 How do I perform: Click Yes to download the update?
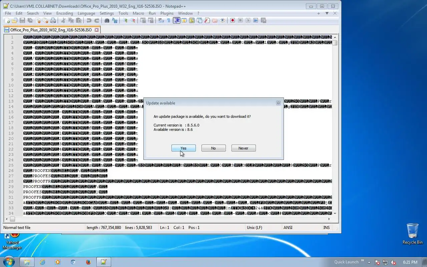pyautogui.click(x=183, y=148)
